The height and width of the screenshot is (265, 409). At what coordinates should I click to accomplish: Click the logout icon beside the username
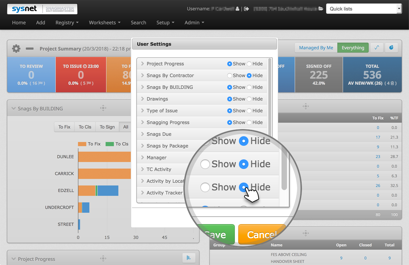(x=246, y=9)
